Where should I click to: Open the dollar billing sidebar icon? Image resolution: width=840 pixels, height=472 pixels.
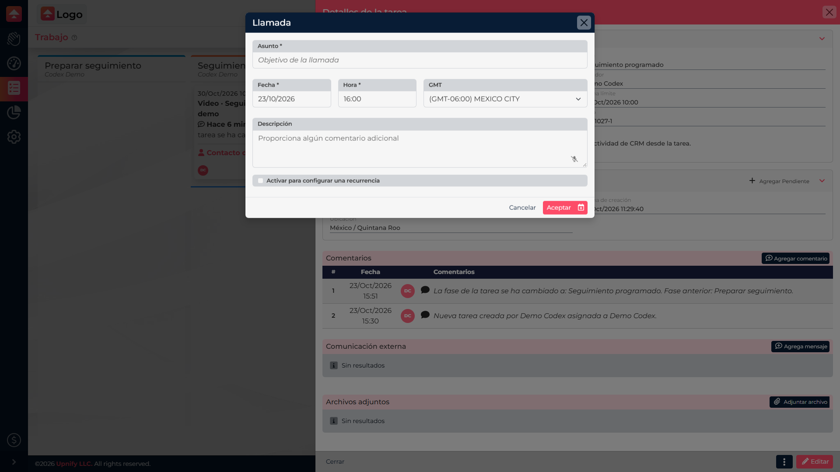click(14, 440)
